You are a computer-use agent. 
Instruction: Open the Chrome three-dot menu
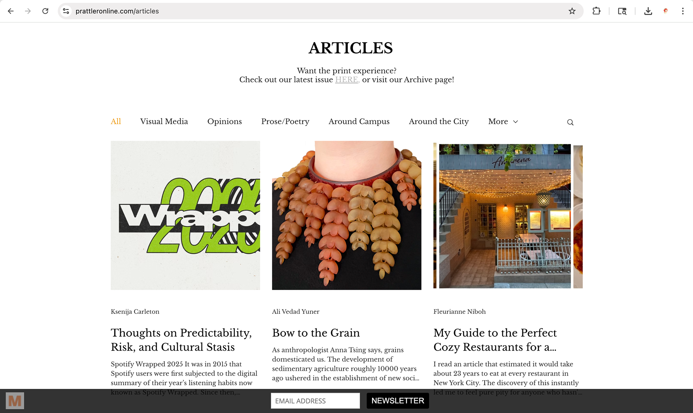[x=683, y=11]
